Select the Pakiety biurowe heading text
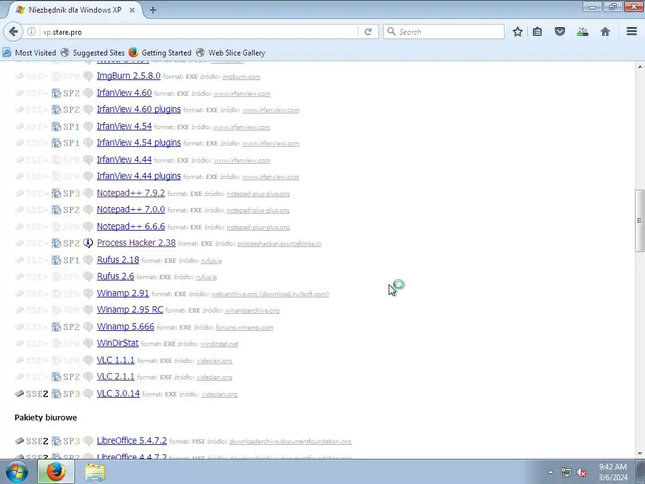 point(45,417)
